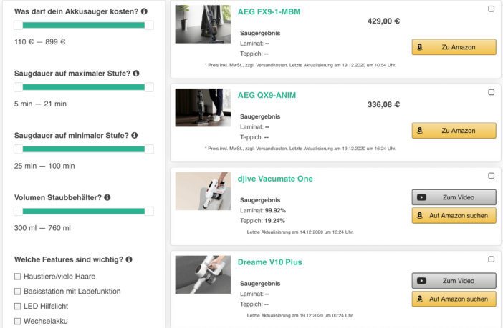Select the Wechselakku feature checkbox

click(x=18, y=322)
